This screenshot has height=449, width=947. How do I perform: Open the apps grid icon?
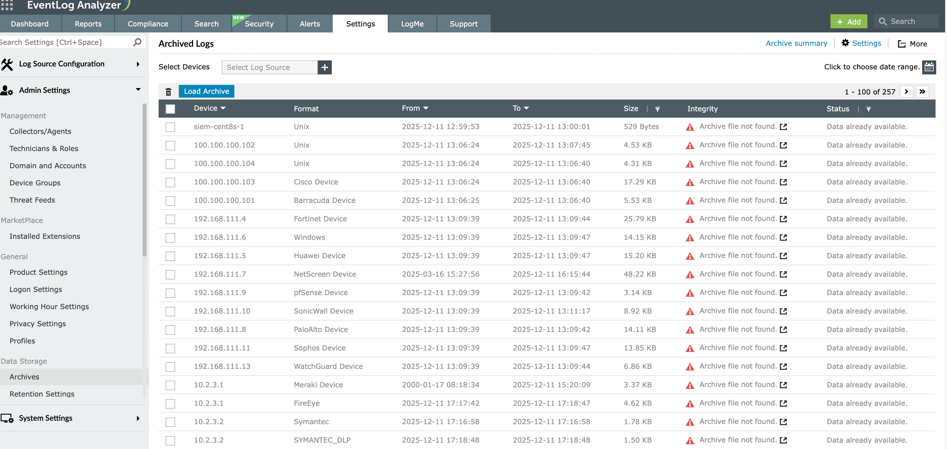(7, 5)
